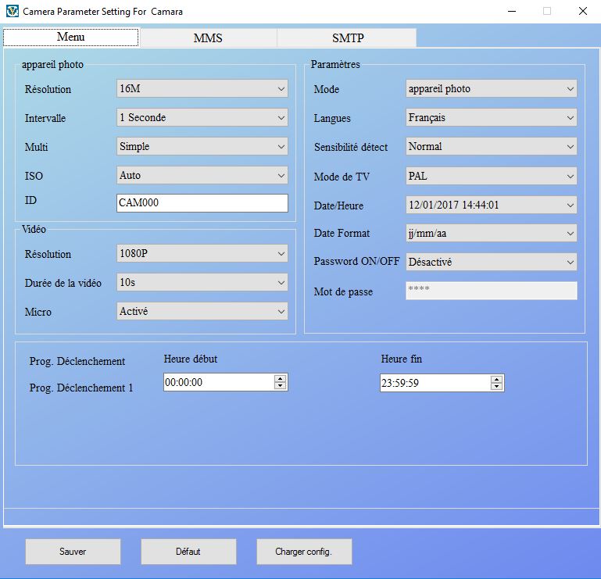This screenshot has height=579, width=601.
Task: Click the Charger config. button
Action: 304,552
